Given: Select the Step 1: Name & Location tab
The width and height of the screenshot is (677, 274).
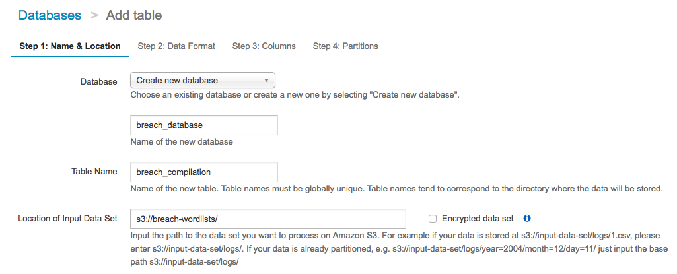Looking at the screenshot, I should (x=70, y=46).
